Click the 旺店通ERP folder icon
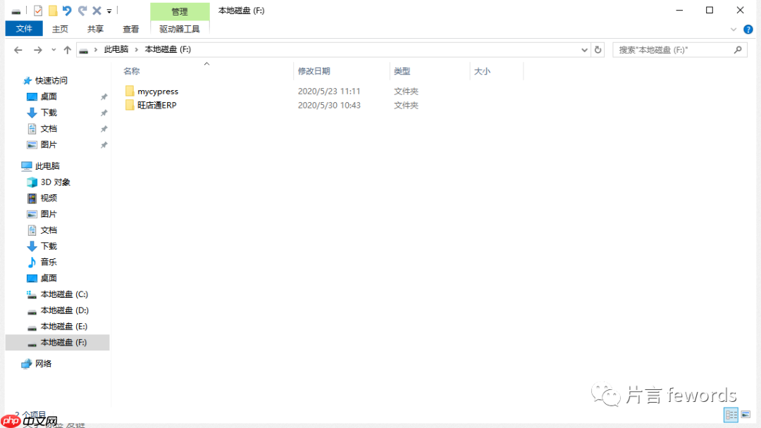The image size is (761, 428). (x=130, y=105)
